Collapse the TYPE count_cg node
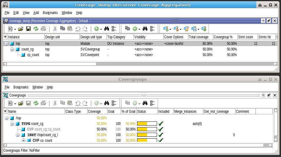Viewport: 281px width, 157px height. click(x=12, y=124)
